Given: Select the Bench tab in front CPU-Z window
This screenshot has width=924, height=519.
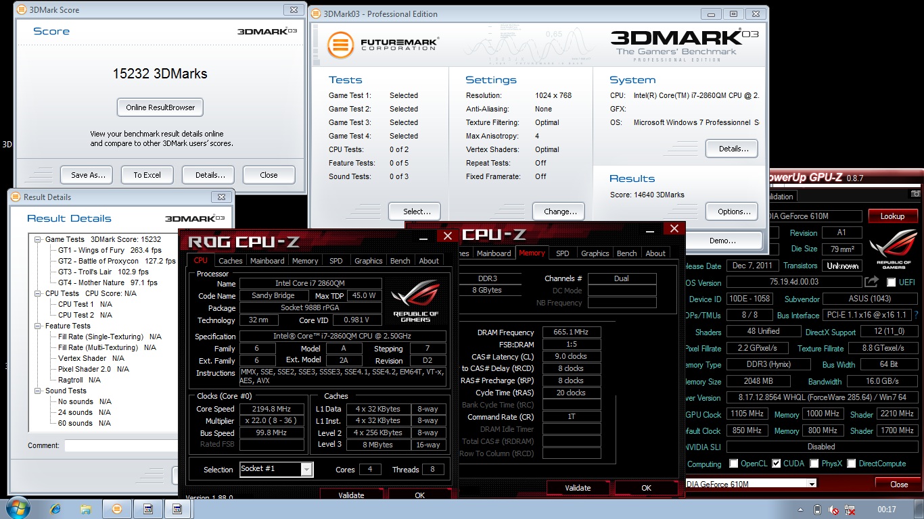Looking at the screenshot, I should coord(400,261).
